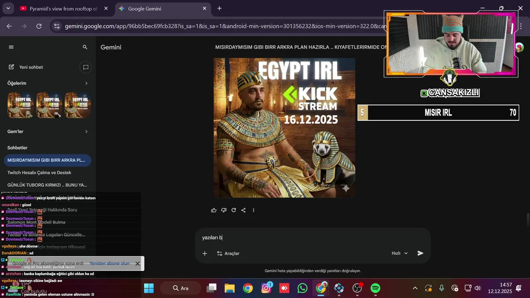This screenshot has height=298, width=530.
Task: Dislike the response with thumbs down
Action: point(224,210)
